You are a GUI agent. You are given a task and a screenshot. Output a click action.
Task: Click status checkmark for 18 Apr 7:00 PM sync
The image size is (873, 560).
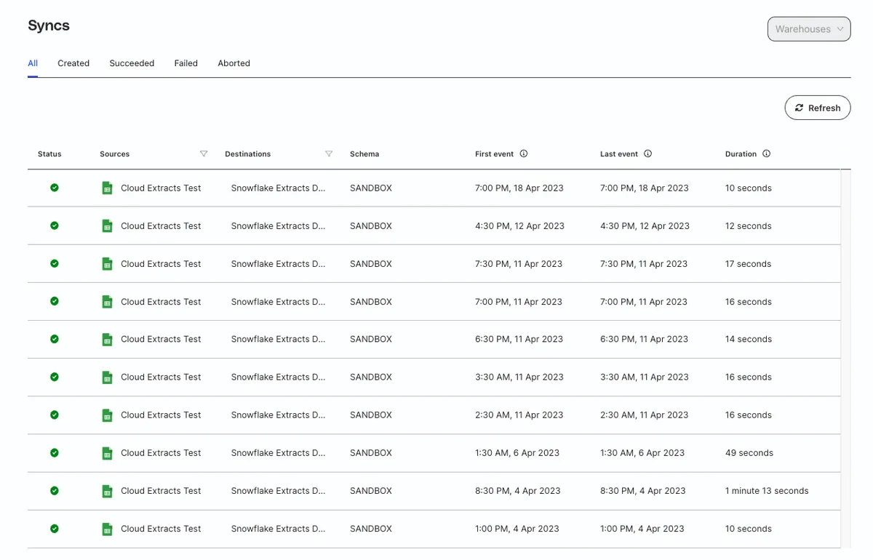pyautogui.click(x=54, y=188)
